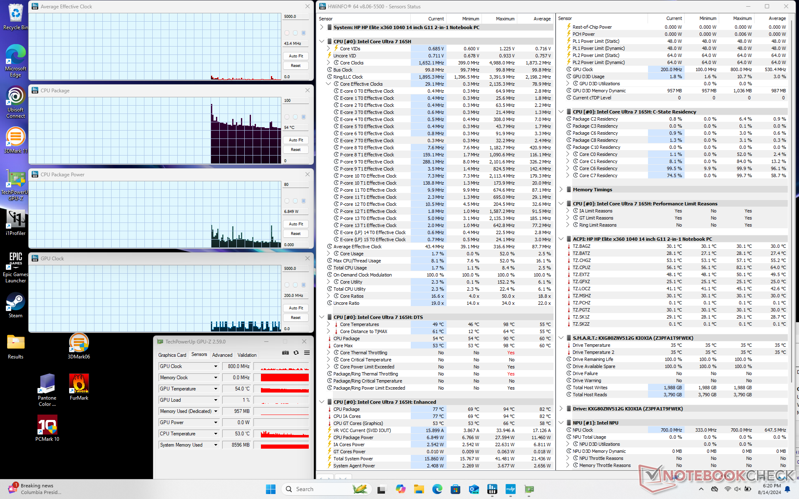Open the GPU-Z hamburger menu
Screen dimensions: 799x499
307,353
